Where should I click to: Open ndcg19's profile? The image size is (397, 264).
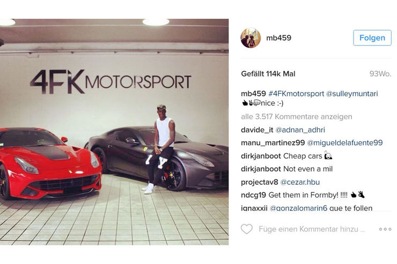click(253, 195)
